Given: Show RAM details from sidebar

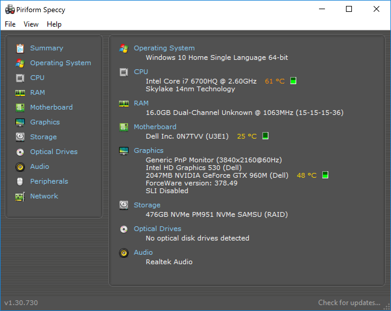Looking at the screenshot, I should (x=37, y=92).
